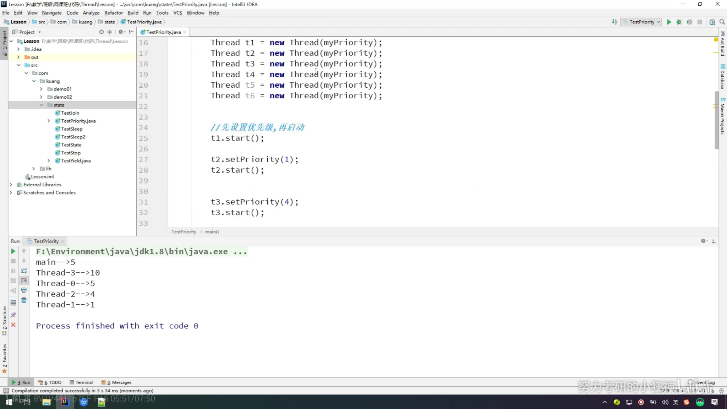727x409 pixels.
Task: Expand the demo02 package
Action: (x=41, y=97)
